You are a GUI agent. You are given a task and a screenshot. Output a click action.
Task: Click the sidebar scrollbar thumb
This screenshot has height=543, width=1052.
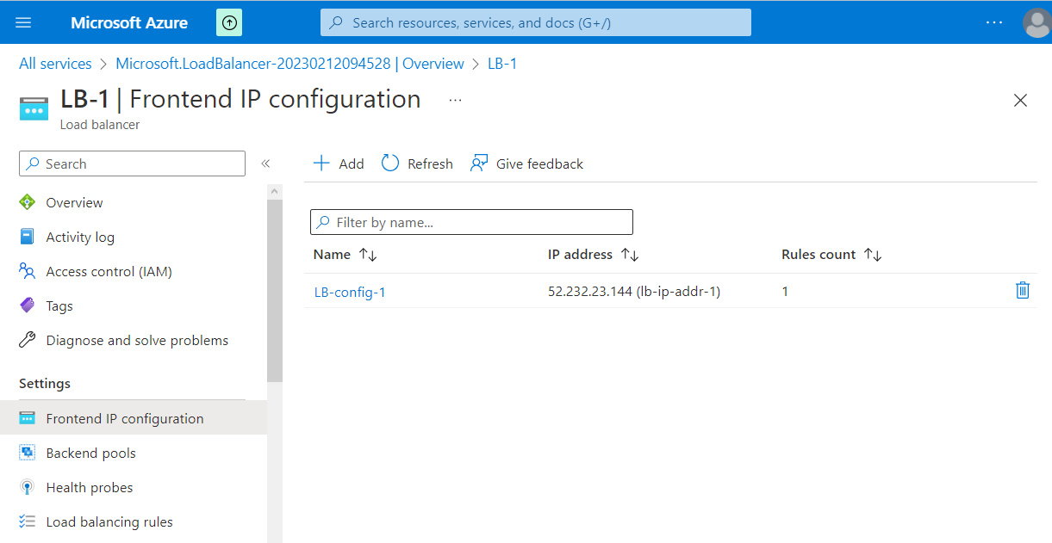pos(275,291)
